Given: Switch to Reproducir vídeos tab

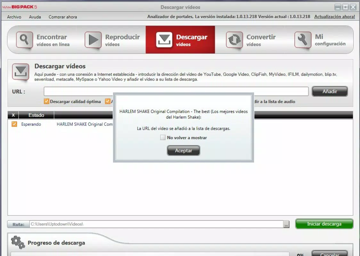Looking at the screenshot, I should point(111,40).
